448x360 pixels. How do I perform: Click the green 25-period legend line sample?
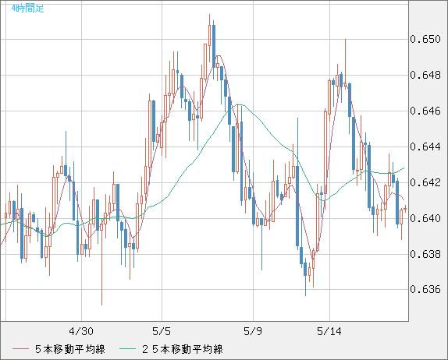[127, 349]
